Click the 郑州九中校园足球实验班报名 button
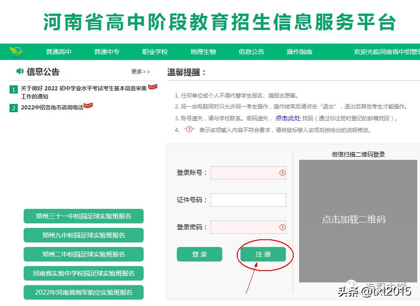Screen dimensions: 420x306 point(84,235)
